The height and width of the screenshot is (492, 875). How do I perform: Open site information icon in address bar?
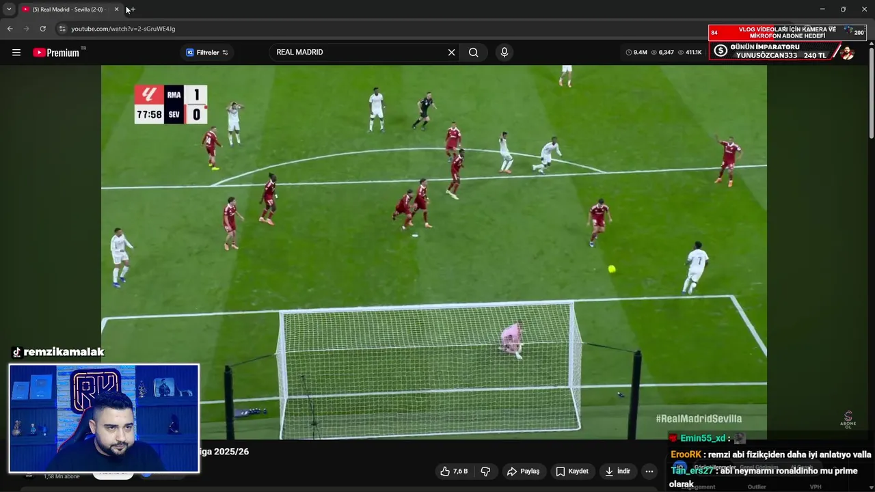tap(62, 29)
